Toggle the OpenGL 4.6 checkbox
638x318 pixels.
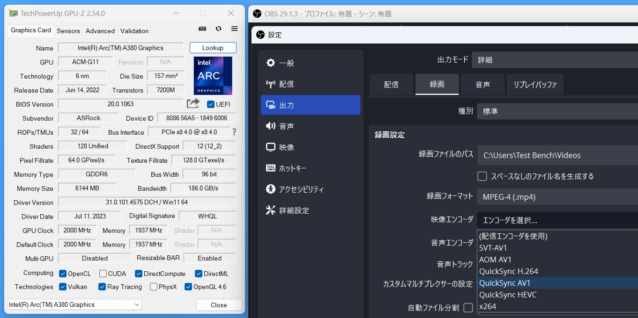tap(188, 287)
